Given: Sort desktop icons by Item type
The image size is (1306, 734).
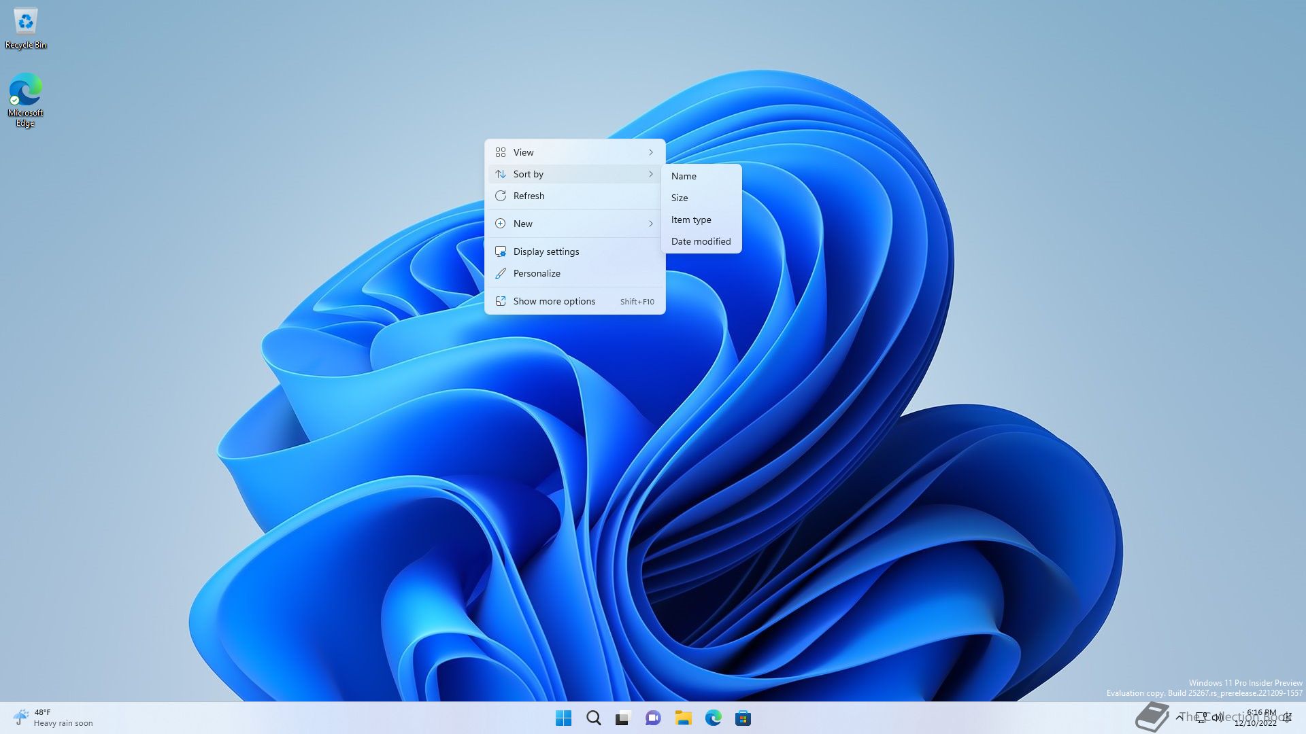Looking at the screenshot, I should (701, 220).
